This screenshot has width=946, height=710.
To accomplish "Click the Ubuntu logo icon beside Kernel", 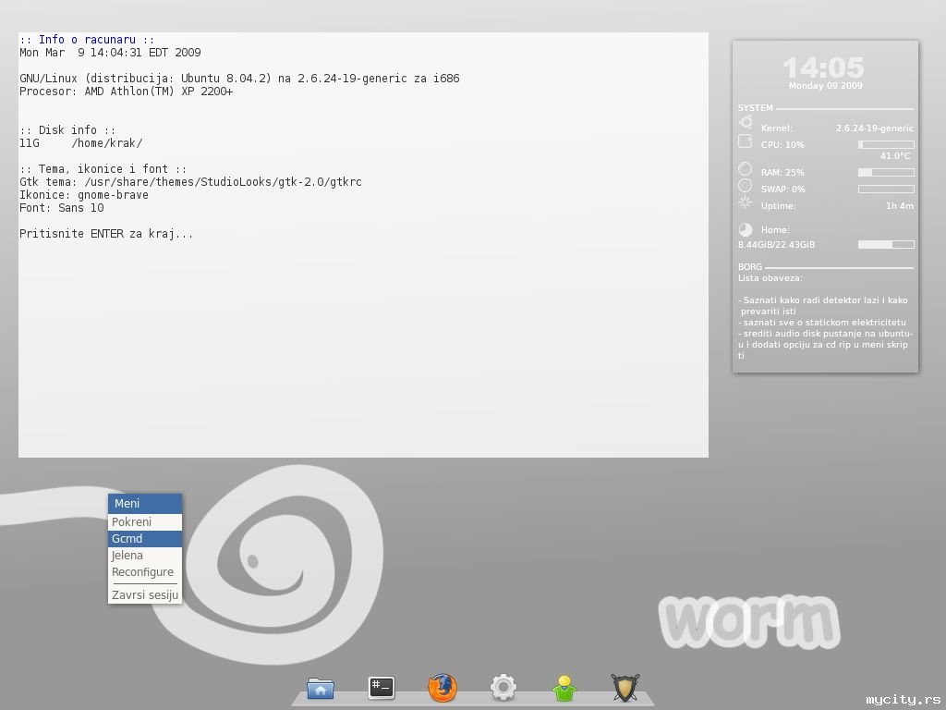I will [x=746, y=123].
